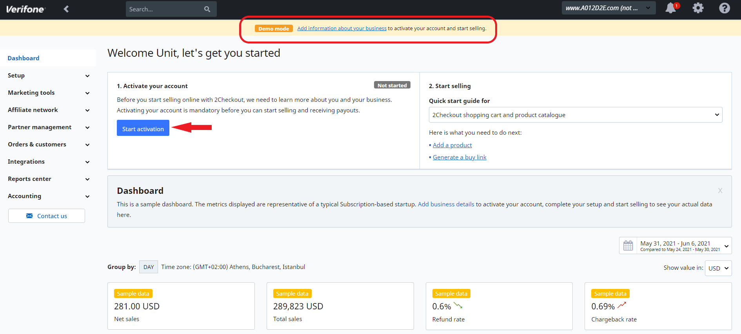Screen dimensions: 741x334
Task: Expand the Accounting menu
Action: coord(49,196)
